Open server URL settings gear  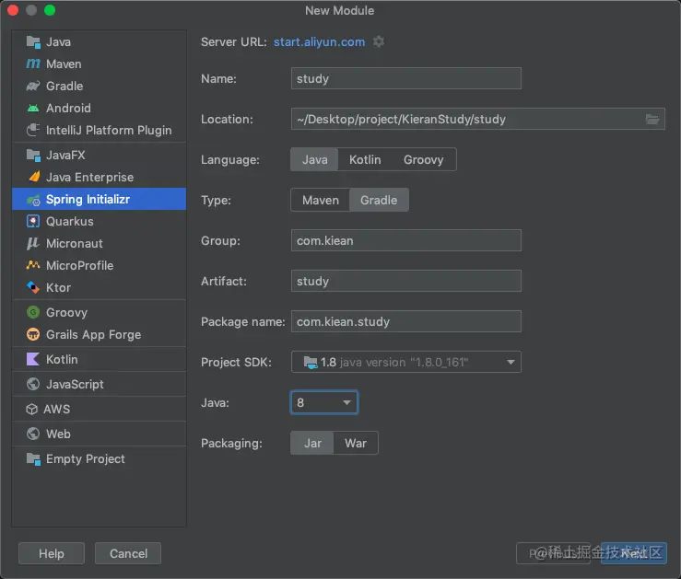pyautogui.click(x=379, y=41)
